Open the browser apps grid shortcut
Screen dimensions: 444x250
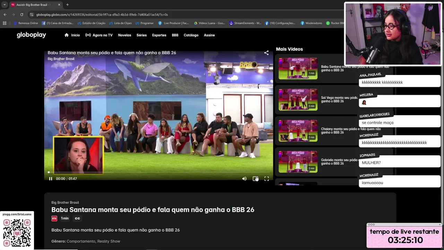point(5,23)
